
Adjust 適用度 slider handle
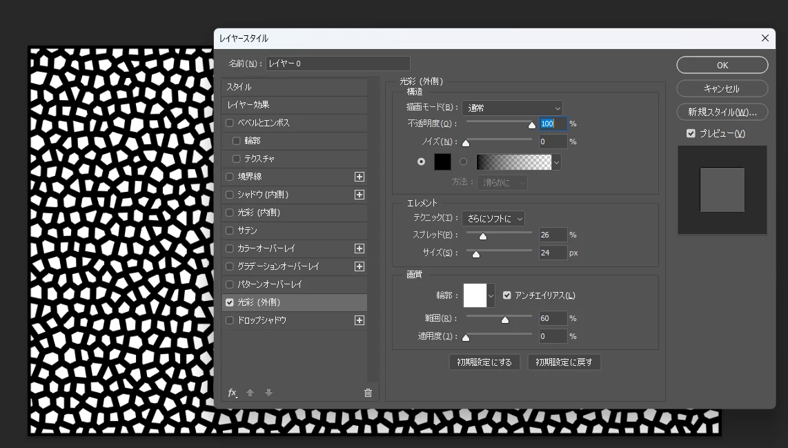point(466,338)
